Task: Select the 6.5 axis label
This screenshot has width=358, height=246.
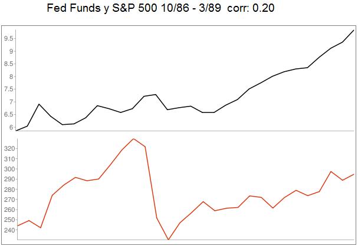Action: [8, 115]
